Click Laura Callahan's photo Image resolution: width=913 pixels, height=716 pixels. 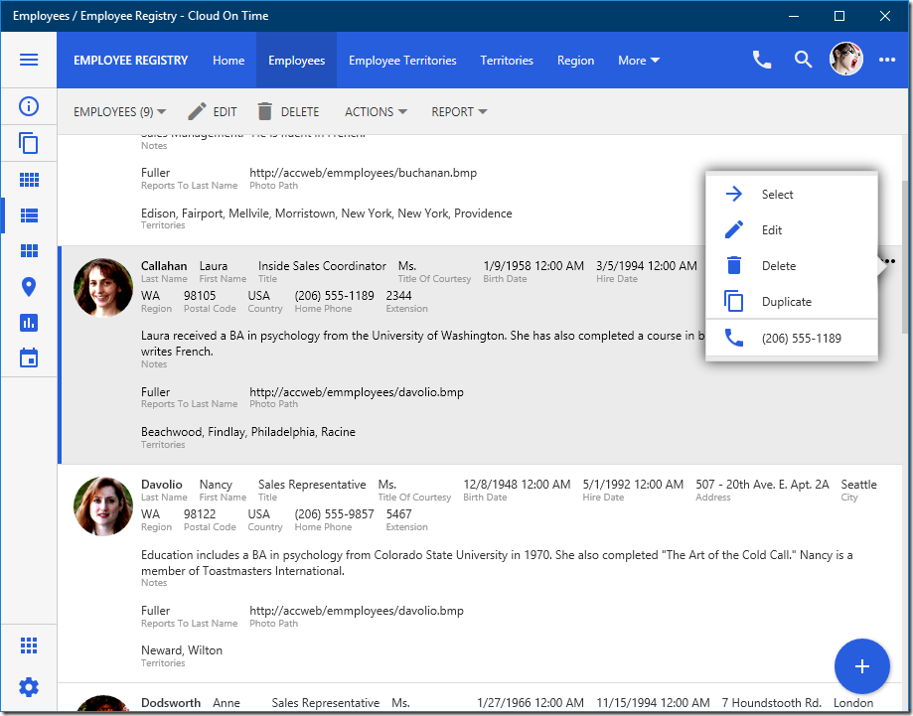103,288
